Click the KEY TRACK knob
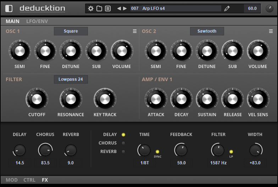 [x=105, y=99]
